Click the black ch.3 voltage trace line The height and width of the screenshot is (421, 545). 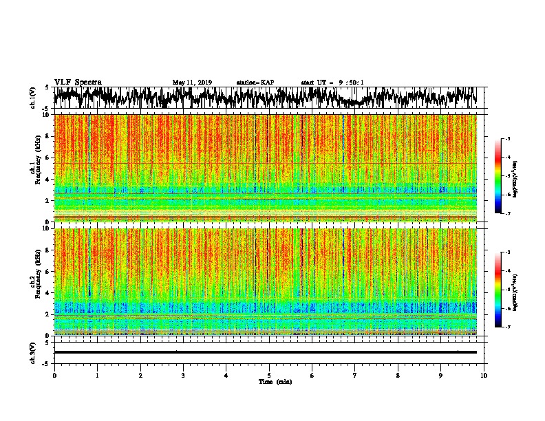click(265, 352)
